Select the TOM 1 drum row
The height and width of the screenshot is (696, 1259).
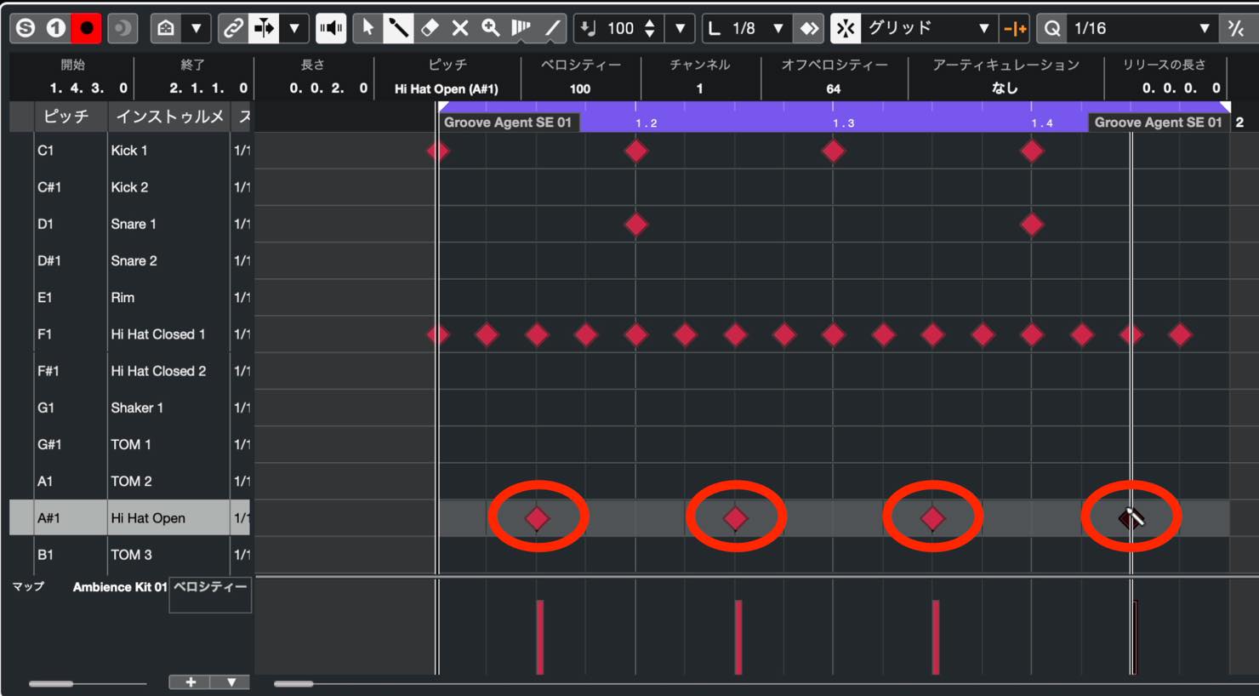click(x=129, y=444)
